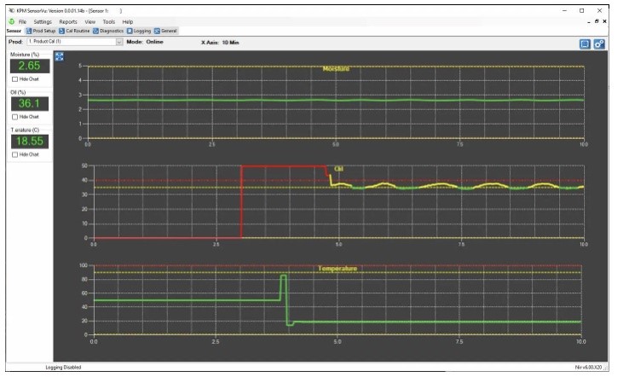Viewport: 629px width, 377px height.
Task: Launch the Cal Routine tool
Action: 74,31
